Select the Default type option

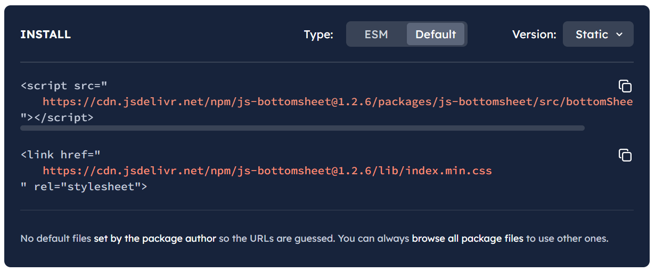[x=436, y=35]
